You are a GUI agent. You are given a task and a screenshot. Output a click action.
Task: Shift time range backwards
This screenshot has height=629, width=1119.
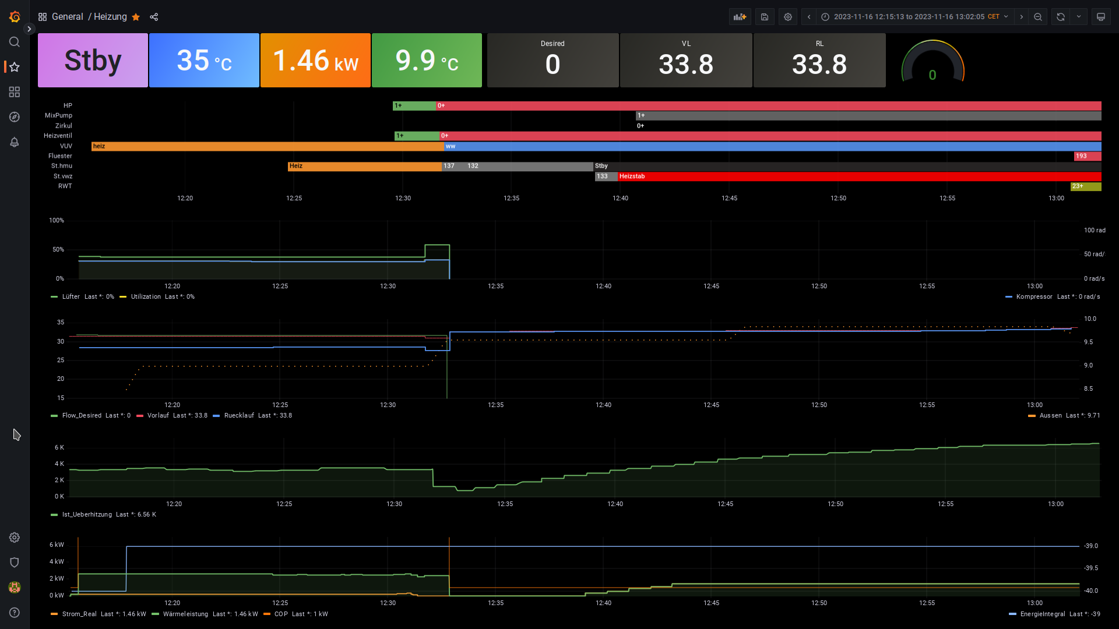click(809, 17)
